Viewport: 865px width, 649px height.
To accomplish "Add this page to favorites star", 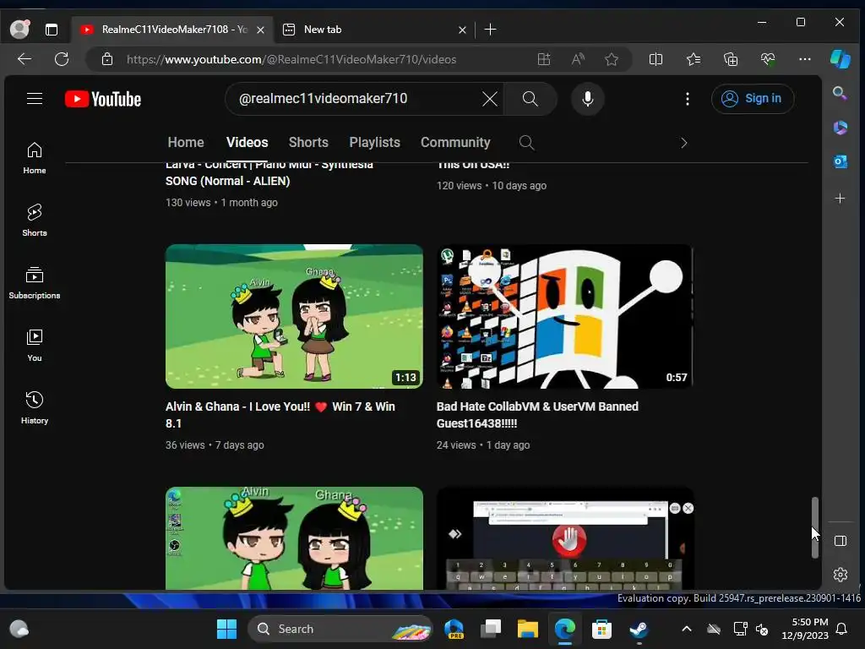I will pos(612,59).
